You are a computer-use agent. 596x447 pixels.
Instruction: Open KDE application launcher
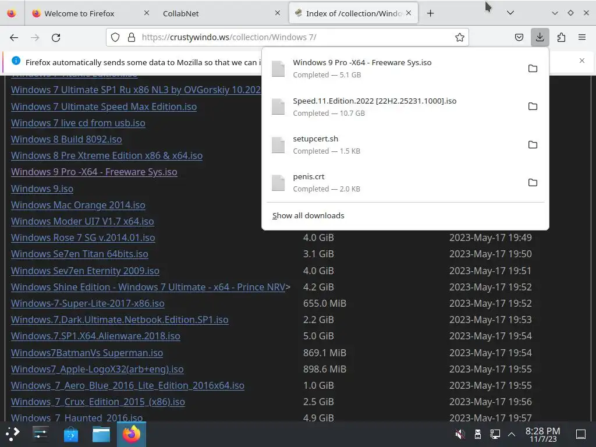tap(12, 434)
